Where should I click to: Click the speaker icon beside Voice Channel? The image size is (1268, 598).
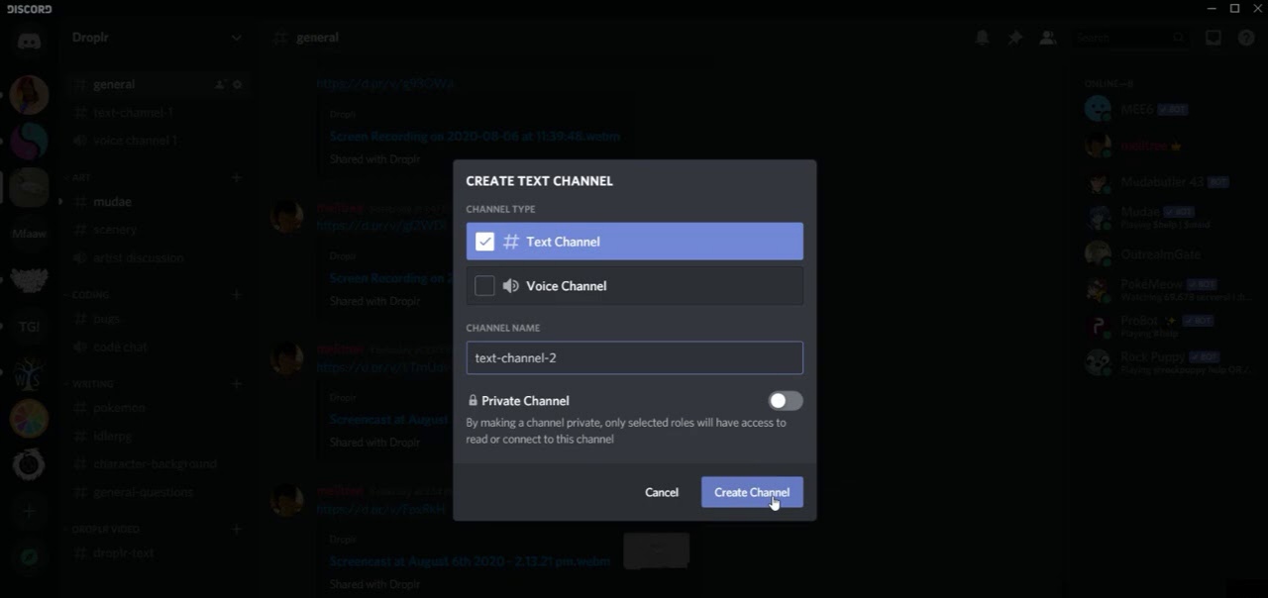tap(511, 286)
